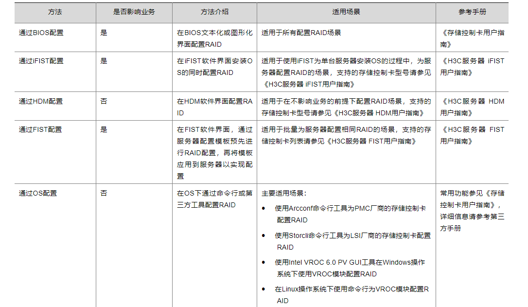Screen dimensions: 528x307
Task: Click the 参考手册 column header
Action: [x=472, y=12]
